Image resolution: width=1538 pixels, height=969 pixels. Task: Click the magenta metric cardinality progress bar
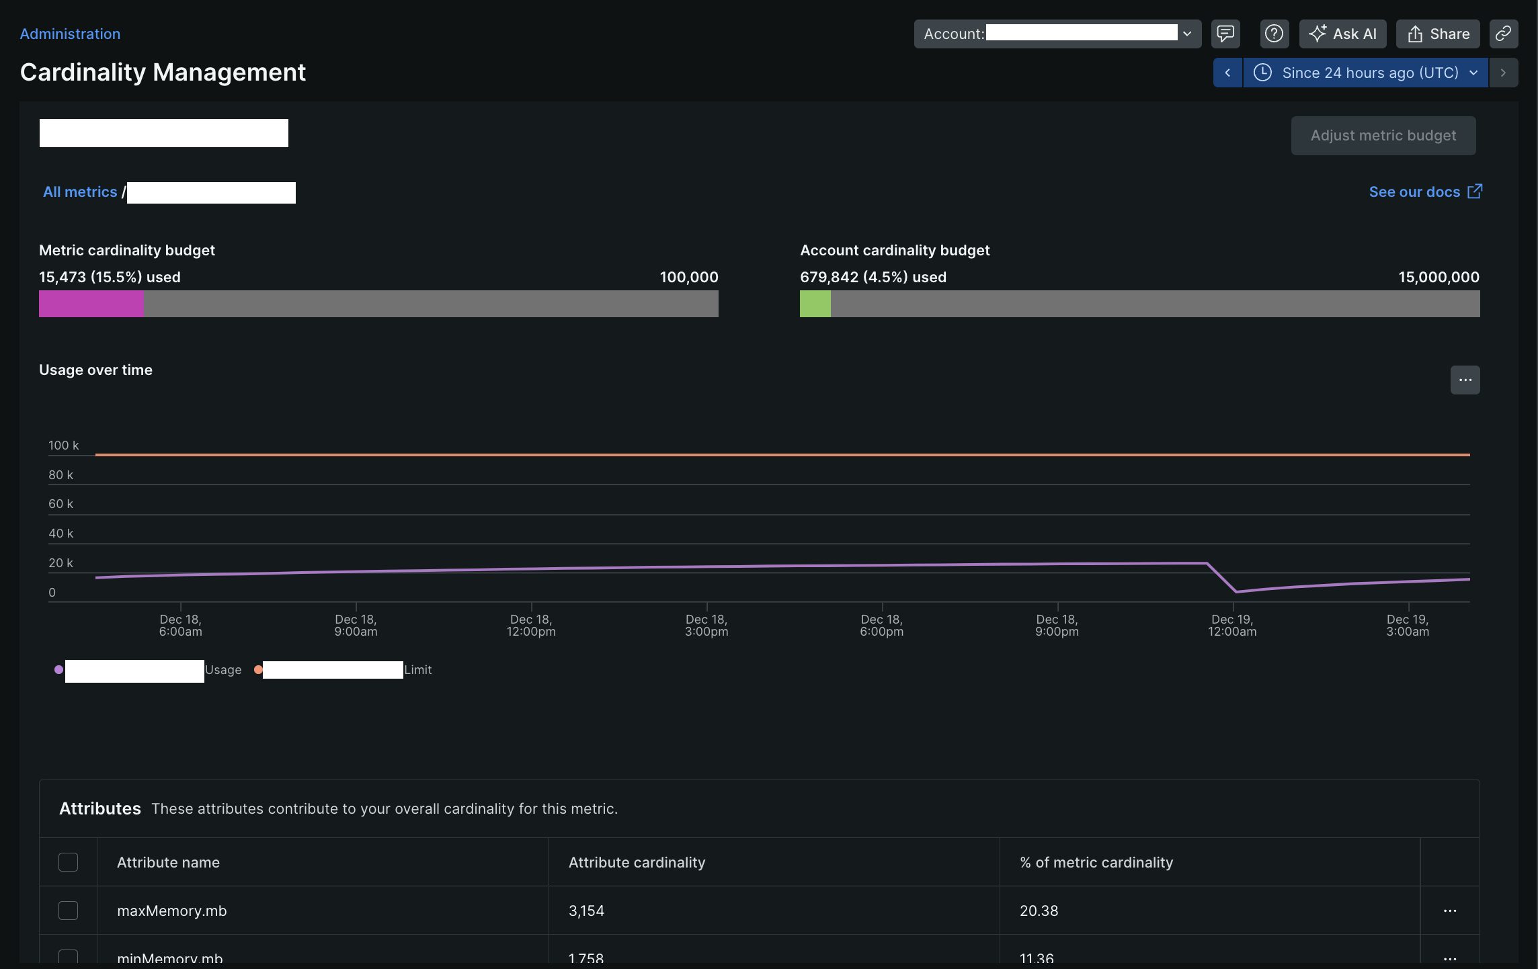click(91, 304)
